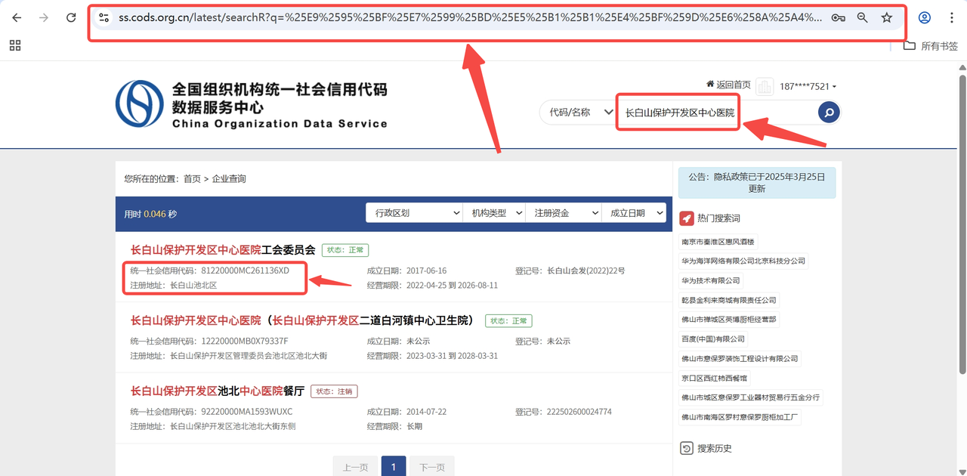Open the browser zoom magnifier icon
The width and height of the screenshot is (967, 476).
click(x=863, y=17)
